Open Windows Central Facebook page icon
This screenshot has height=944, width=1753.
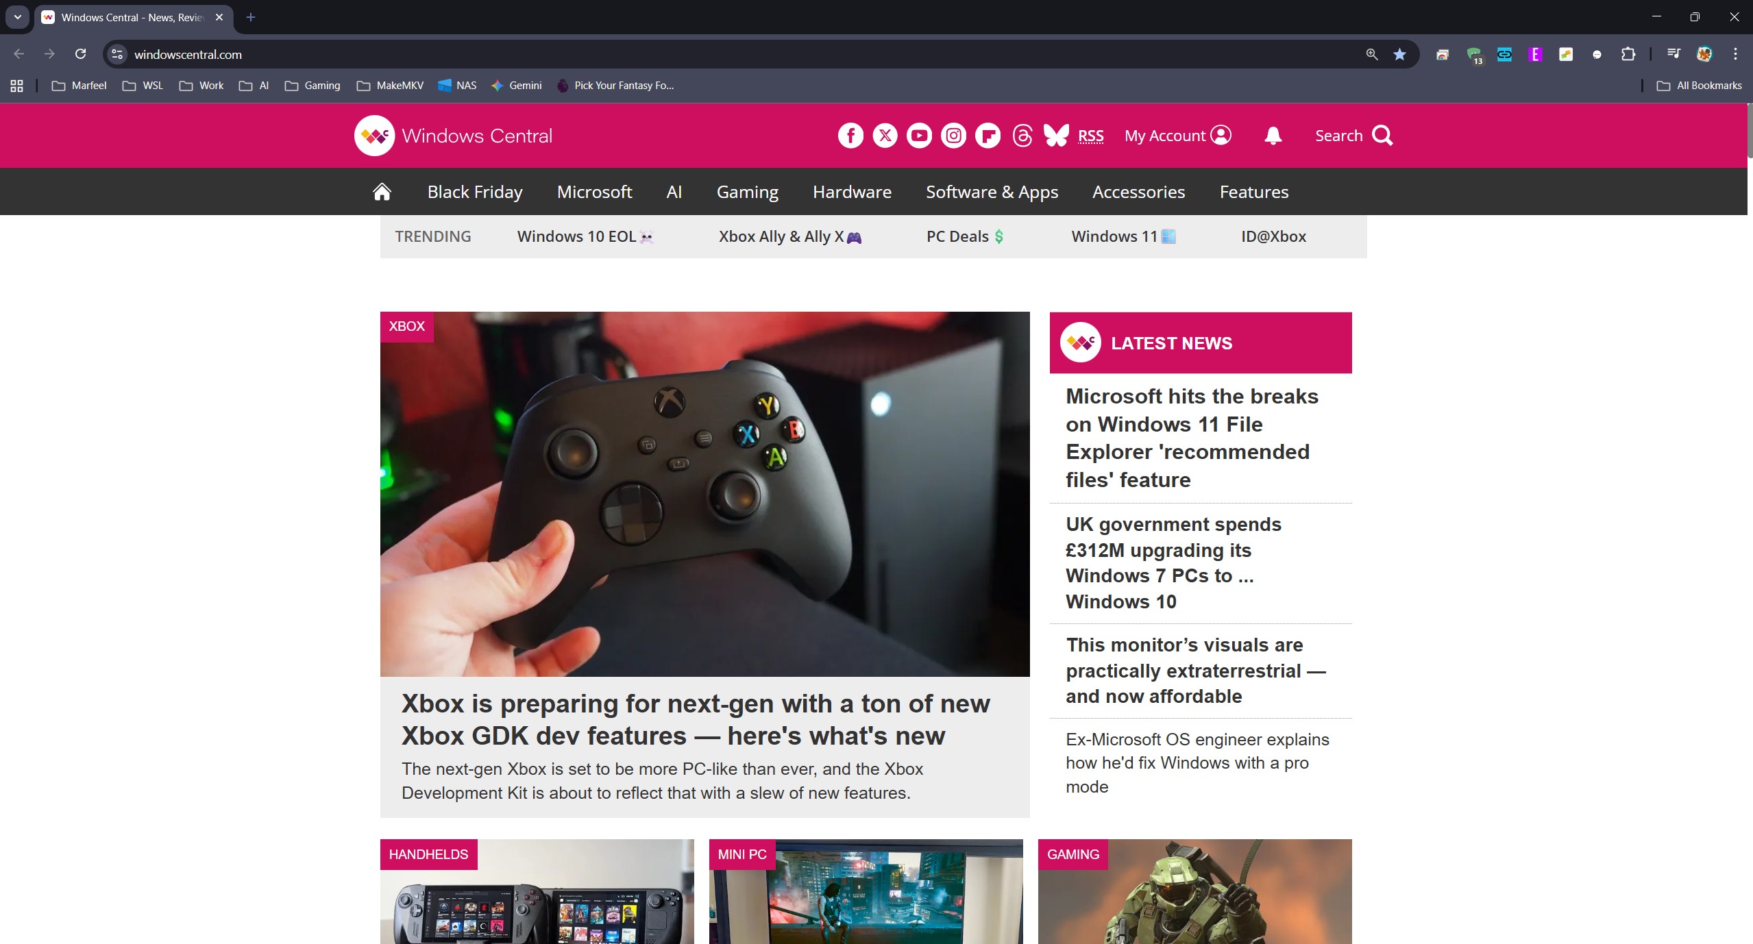(850, 136)
